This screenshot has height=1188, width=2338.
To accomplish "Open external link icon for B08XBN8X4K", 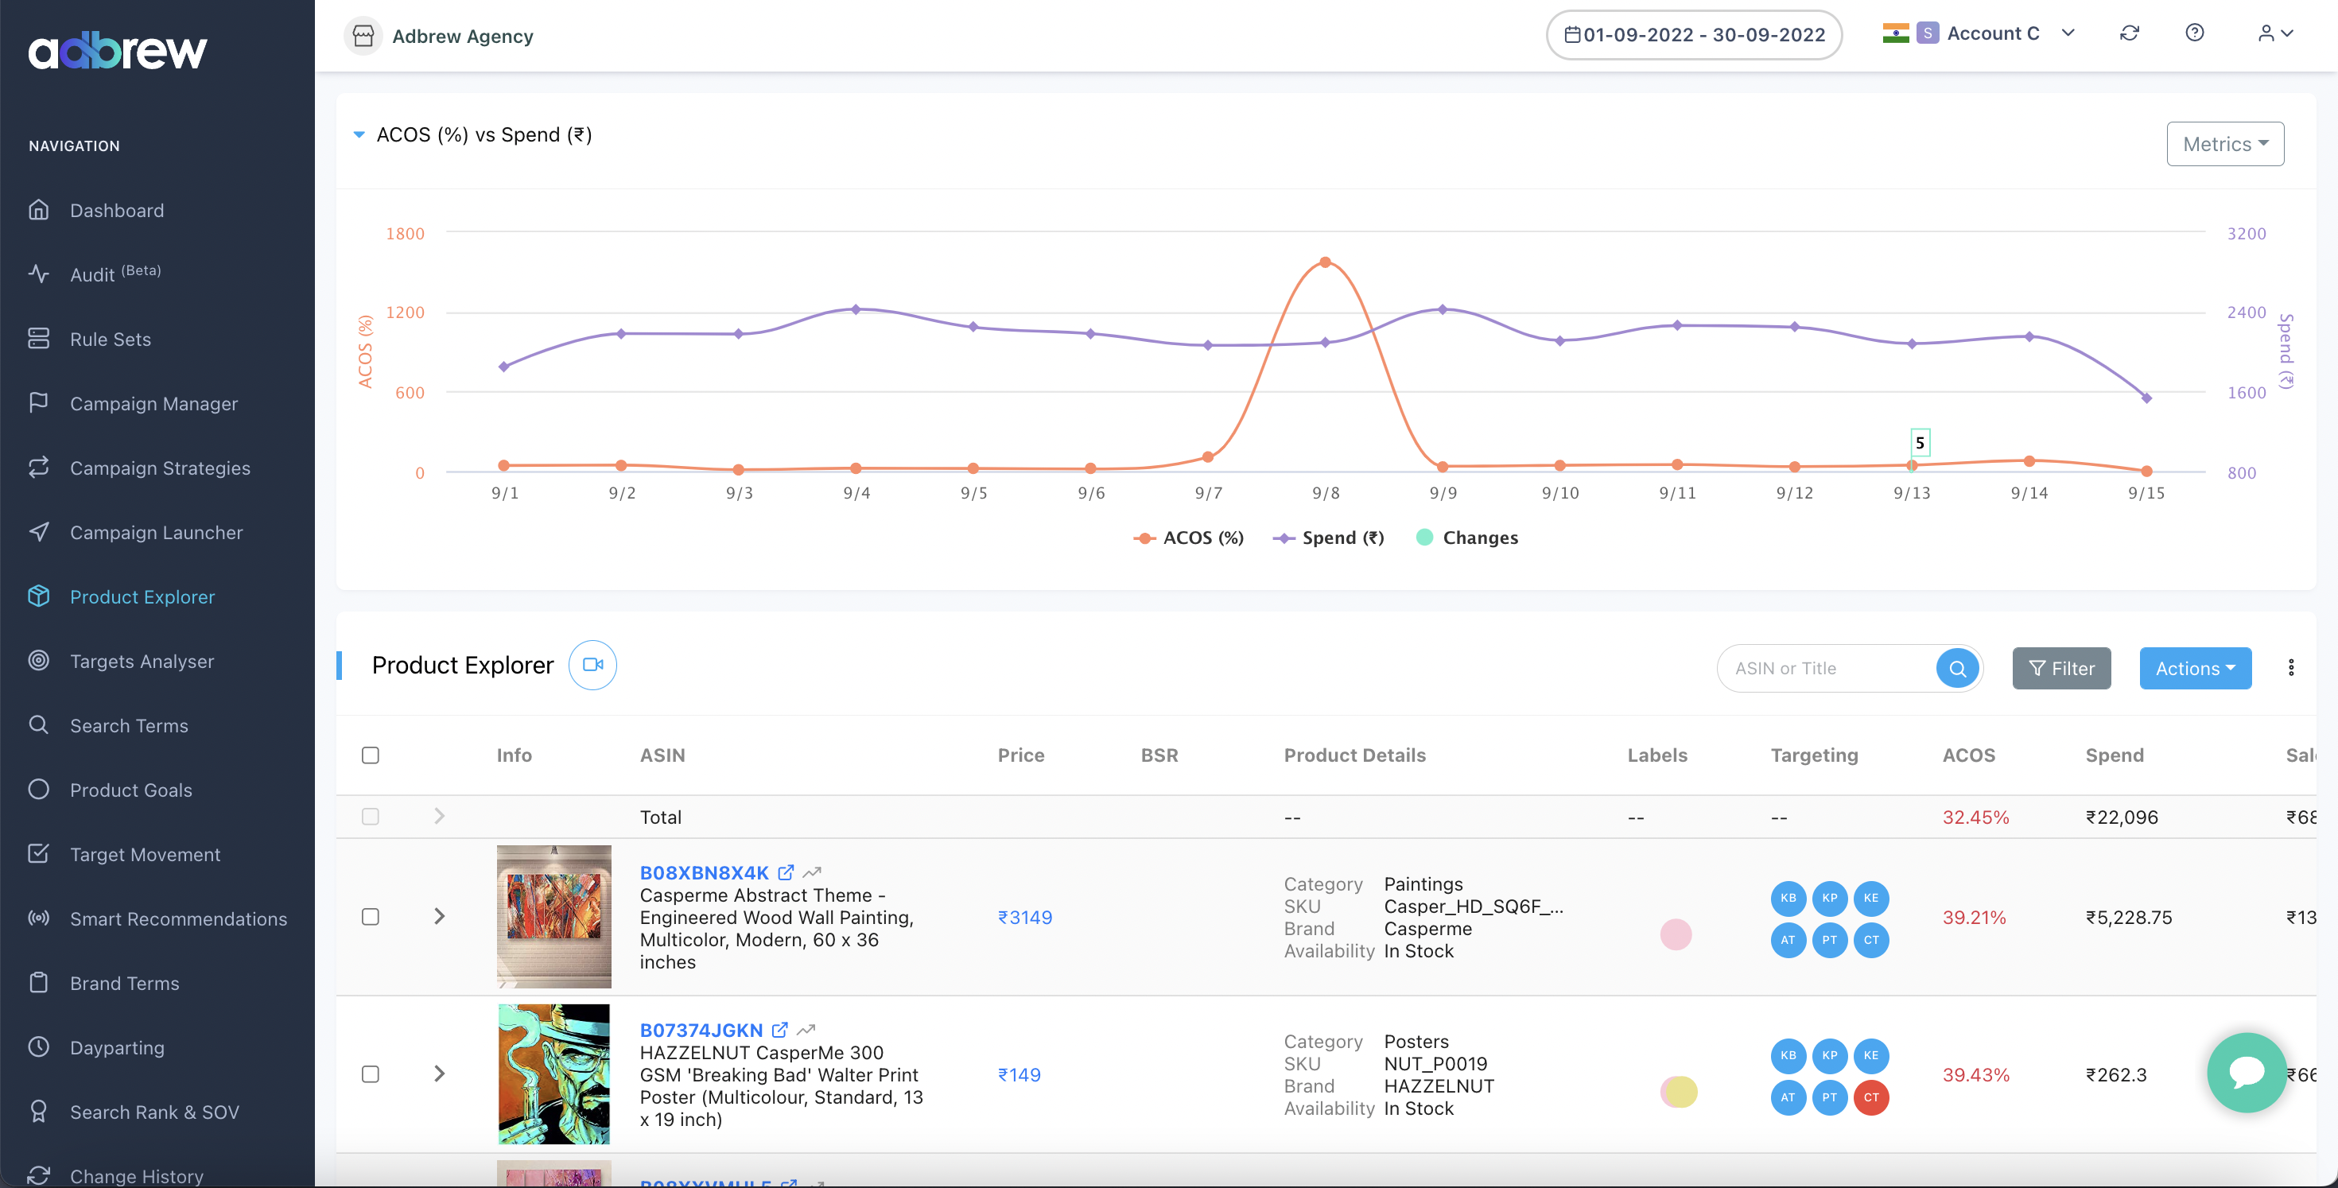I will tap(786, 872).
